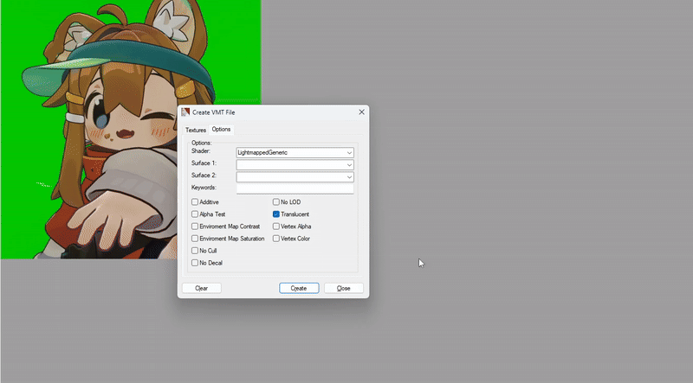Open the Shader dropdown

tap(295, 153)
